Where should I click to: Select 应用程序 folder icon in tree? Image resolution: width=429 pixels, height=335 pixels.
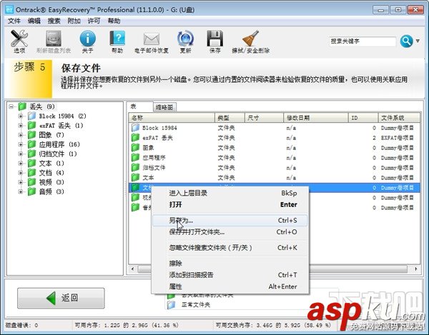click(x=31, y=144)
